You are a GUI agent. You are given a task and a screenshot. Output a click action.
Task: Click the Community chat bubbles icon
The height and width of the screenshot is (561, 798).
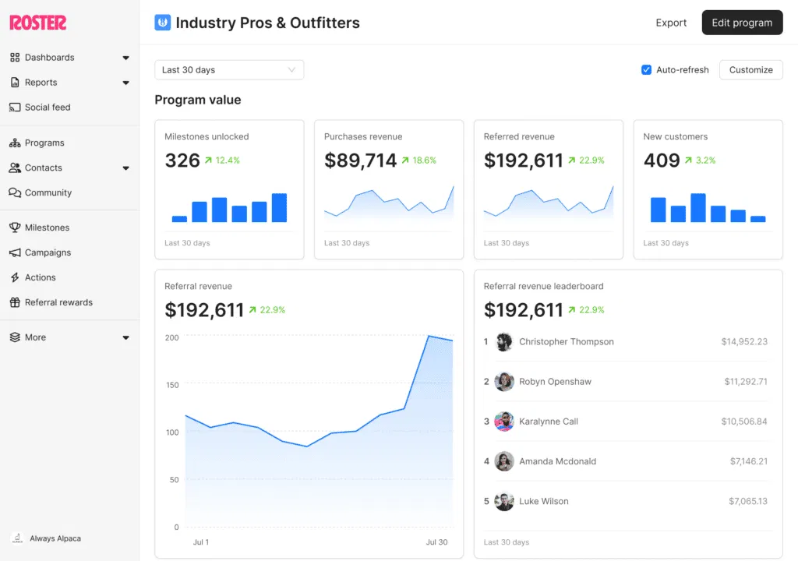[x=15, y=193]
